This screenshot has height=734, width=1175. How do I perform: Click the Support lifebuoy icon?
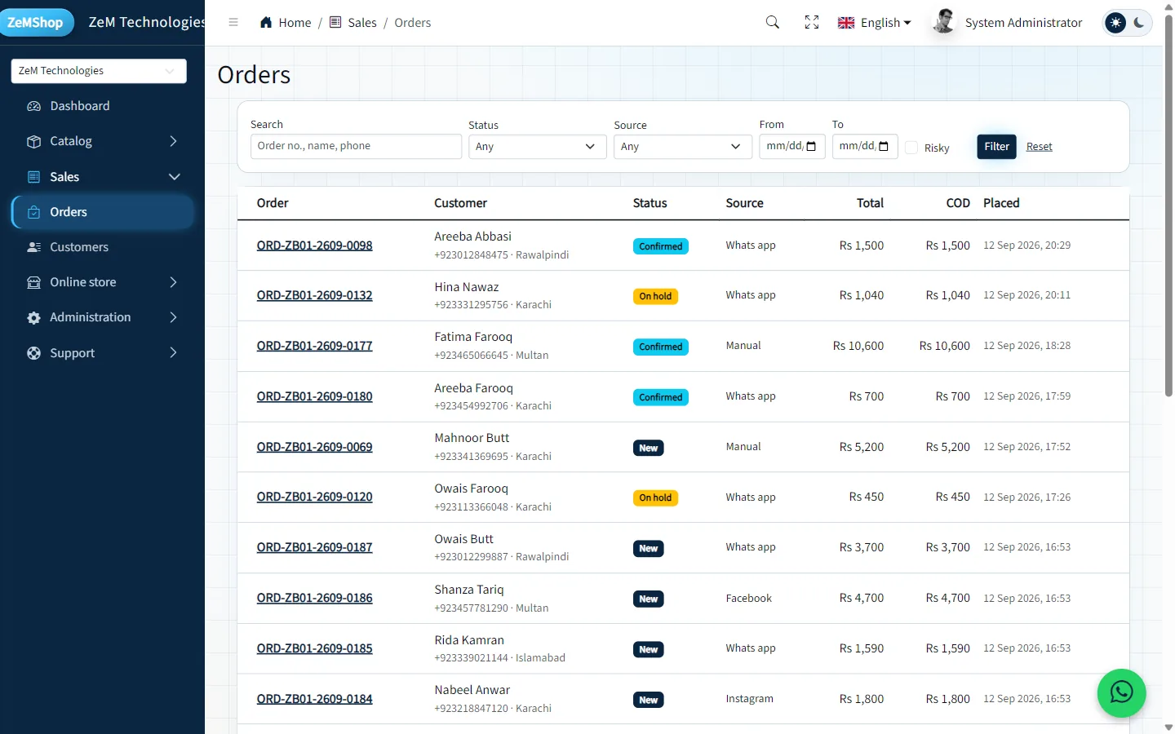coord(33,353)
